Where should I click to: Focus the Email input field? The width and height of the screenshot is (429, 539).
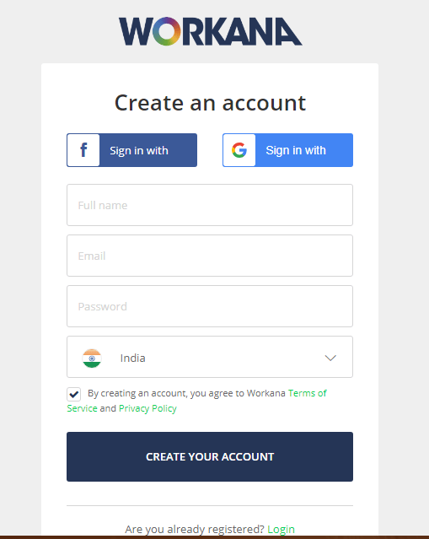(210, 256)
